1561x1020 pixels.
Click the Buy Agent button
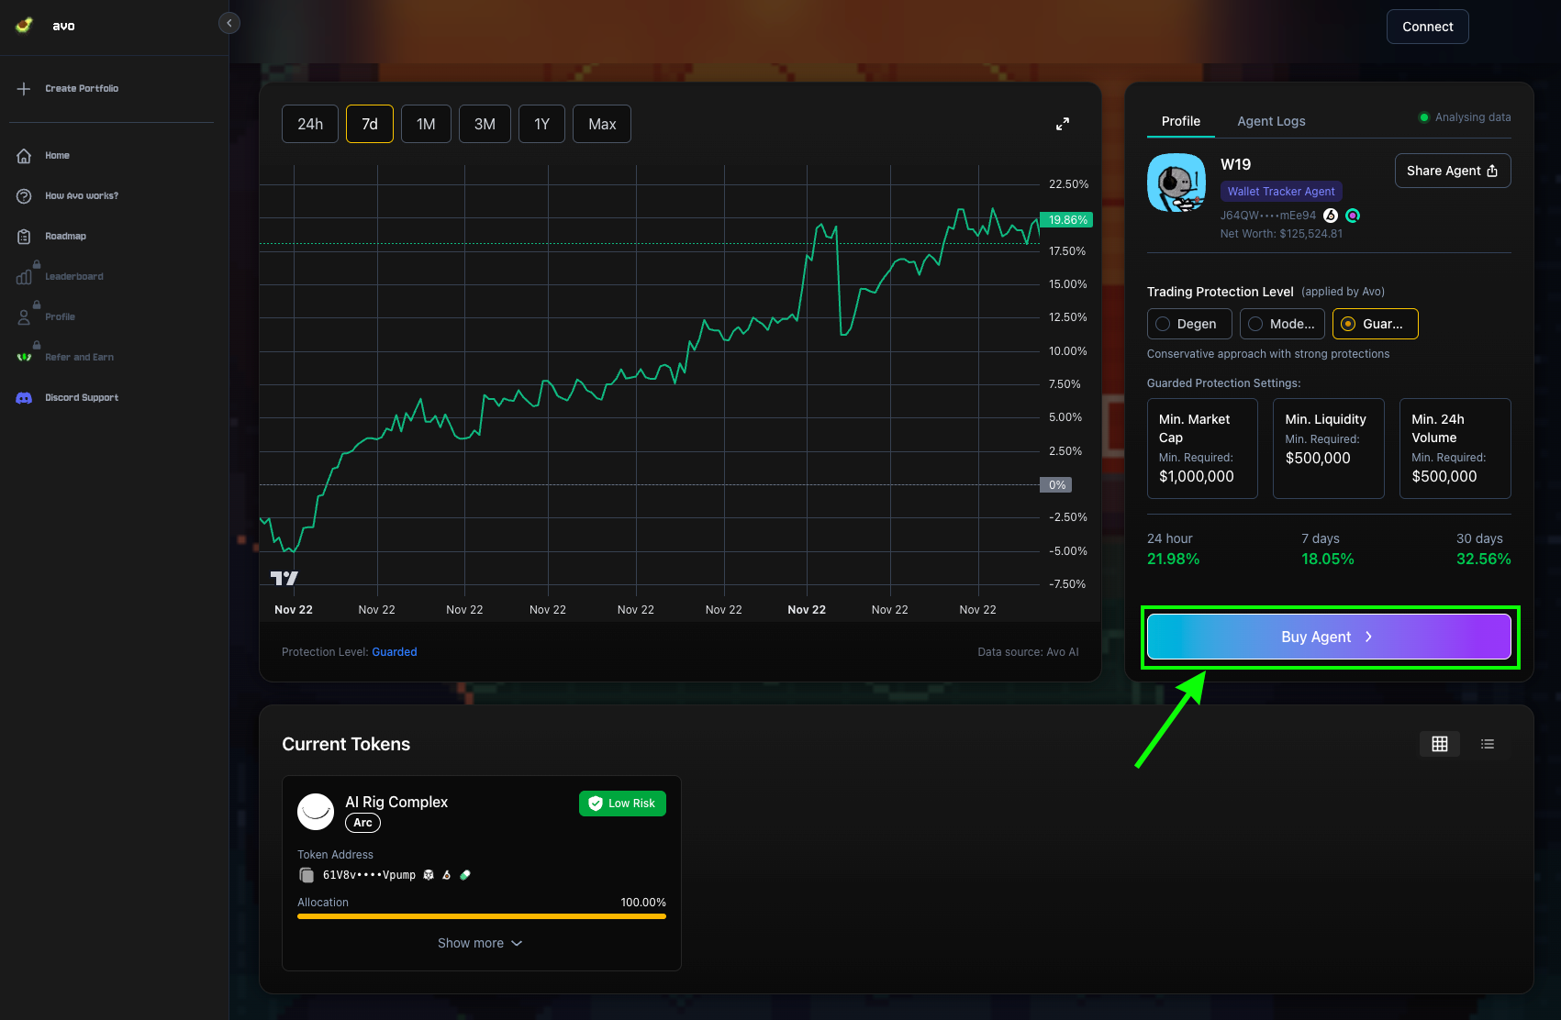pyautogui.click(x=1328, y=637)
